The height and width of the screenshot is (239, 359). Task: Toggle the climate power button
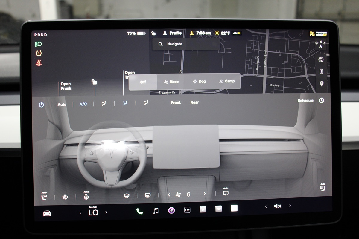point(41,105)
